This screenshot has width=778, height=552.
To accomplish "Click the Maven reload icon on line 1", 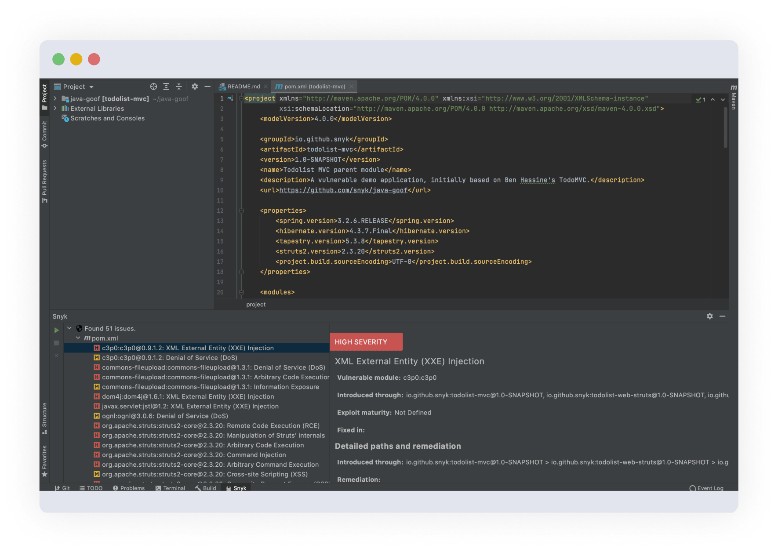I will [x=230, y=98].
